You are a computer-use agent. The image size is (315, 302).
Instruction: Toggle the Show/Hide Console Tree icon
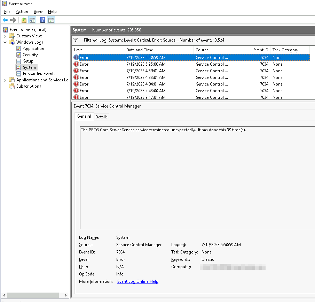coord(32,20)
